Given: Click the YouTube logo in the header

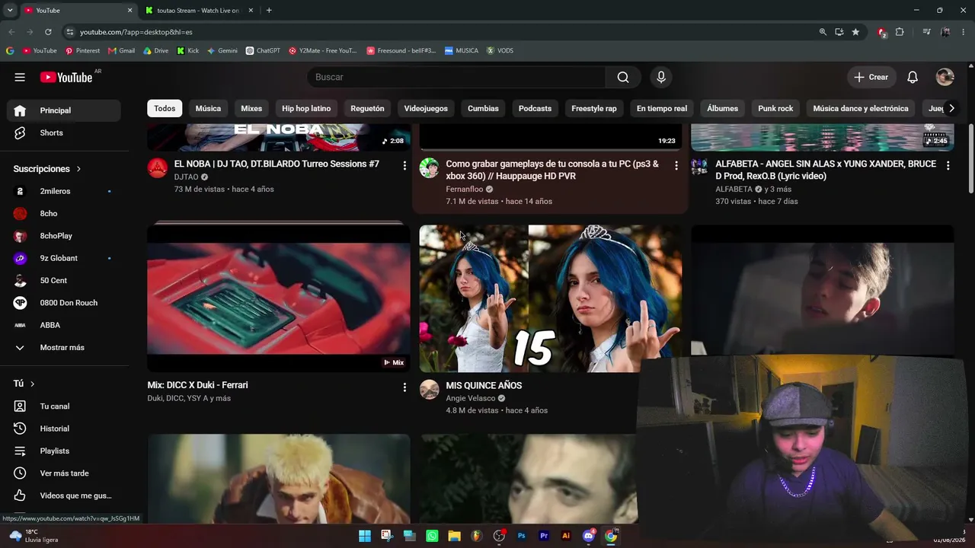Looking at the screenshot, I should [66, 77].
